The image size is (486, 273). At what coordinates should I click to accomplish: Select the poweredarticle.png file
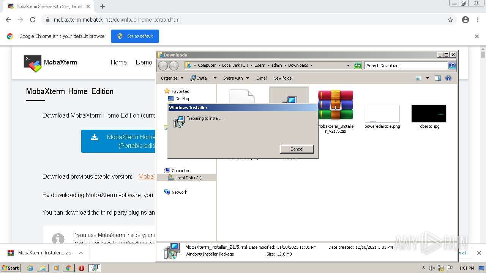[382, 117]
